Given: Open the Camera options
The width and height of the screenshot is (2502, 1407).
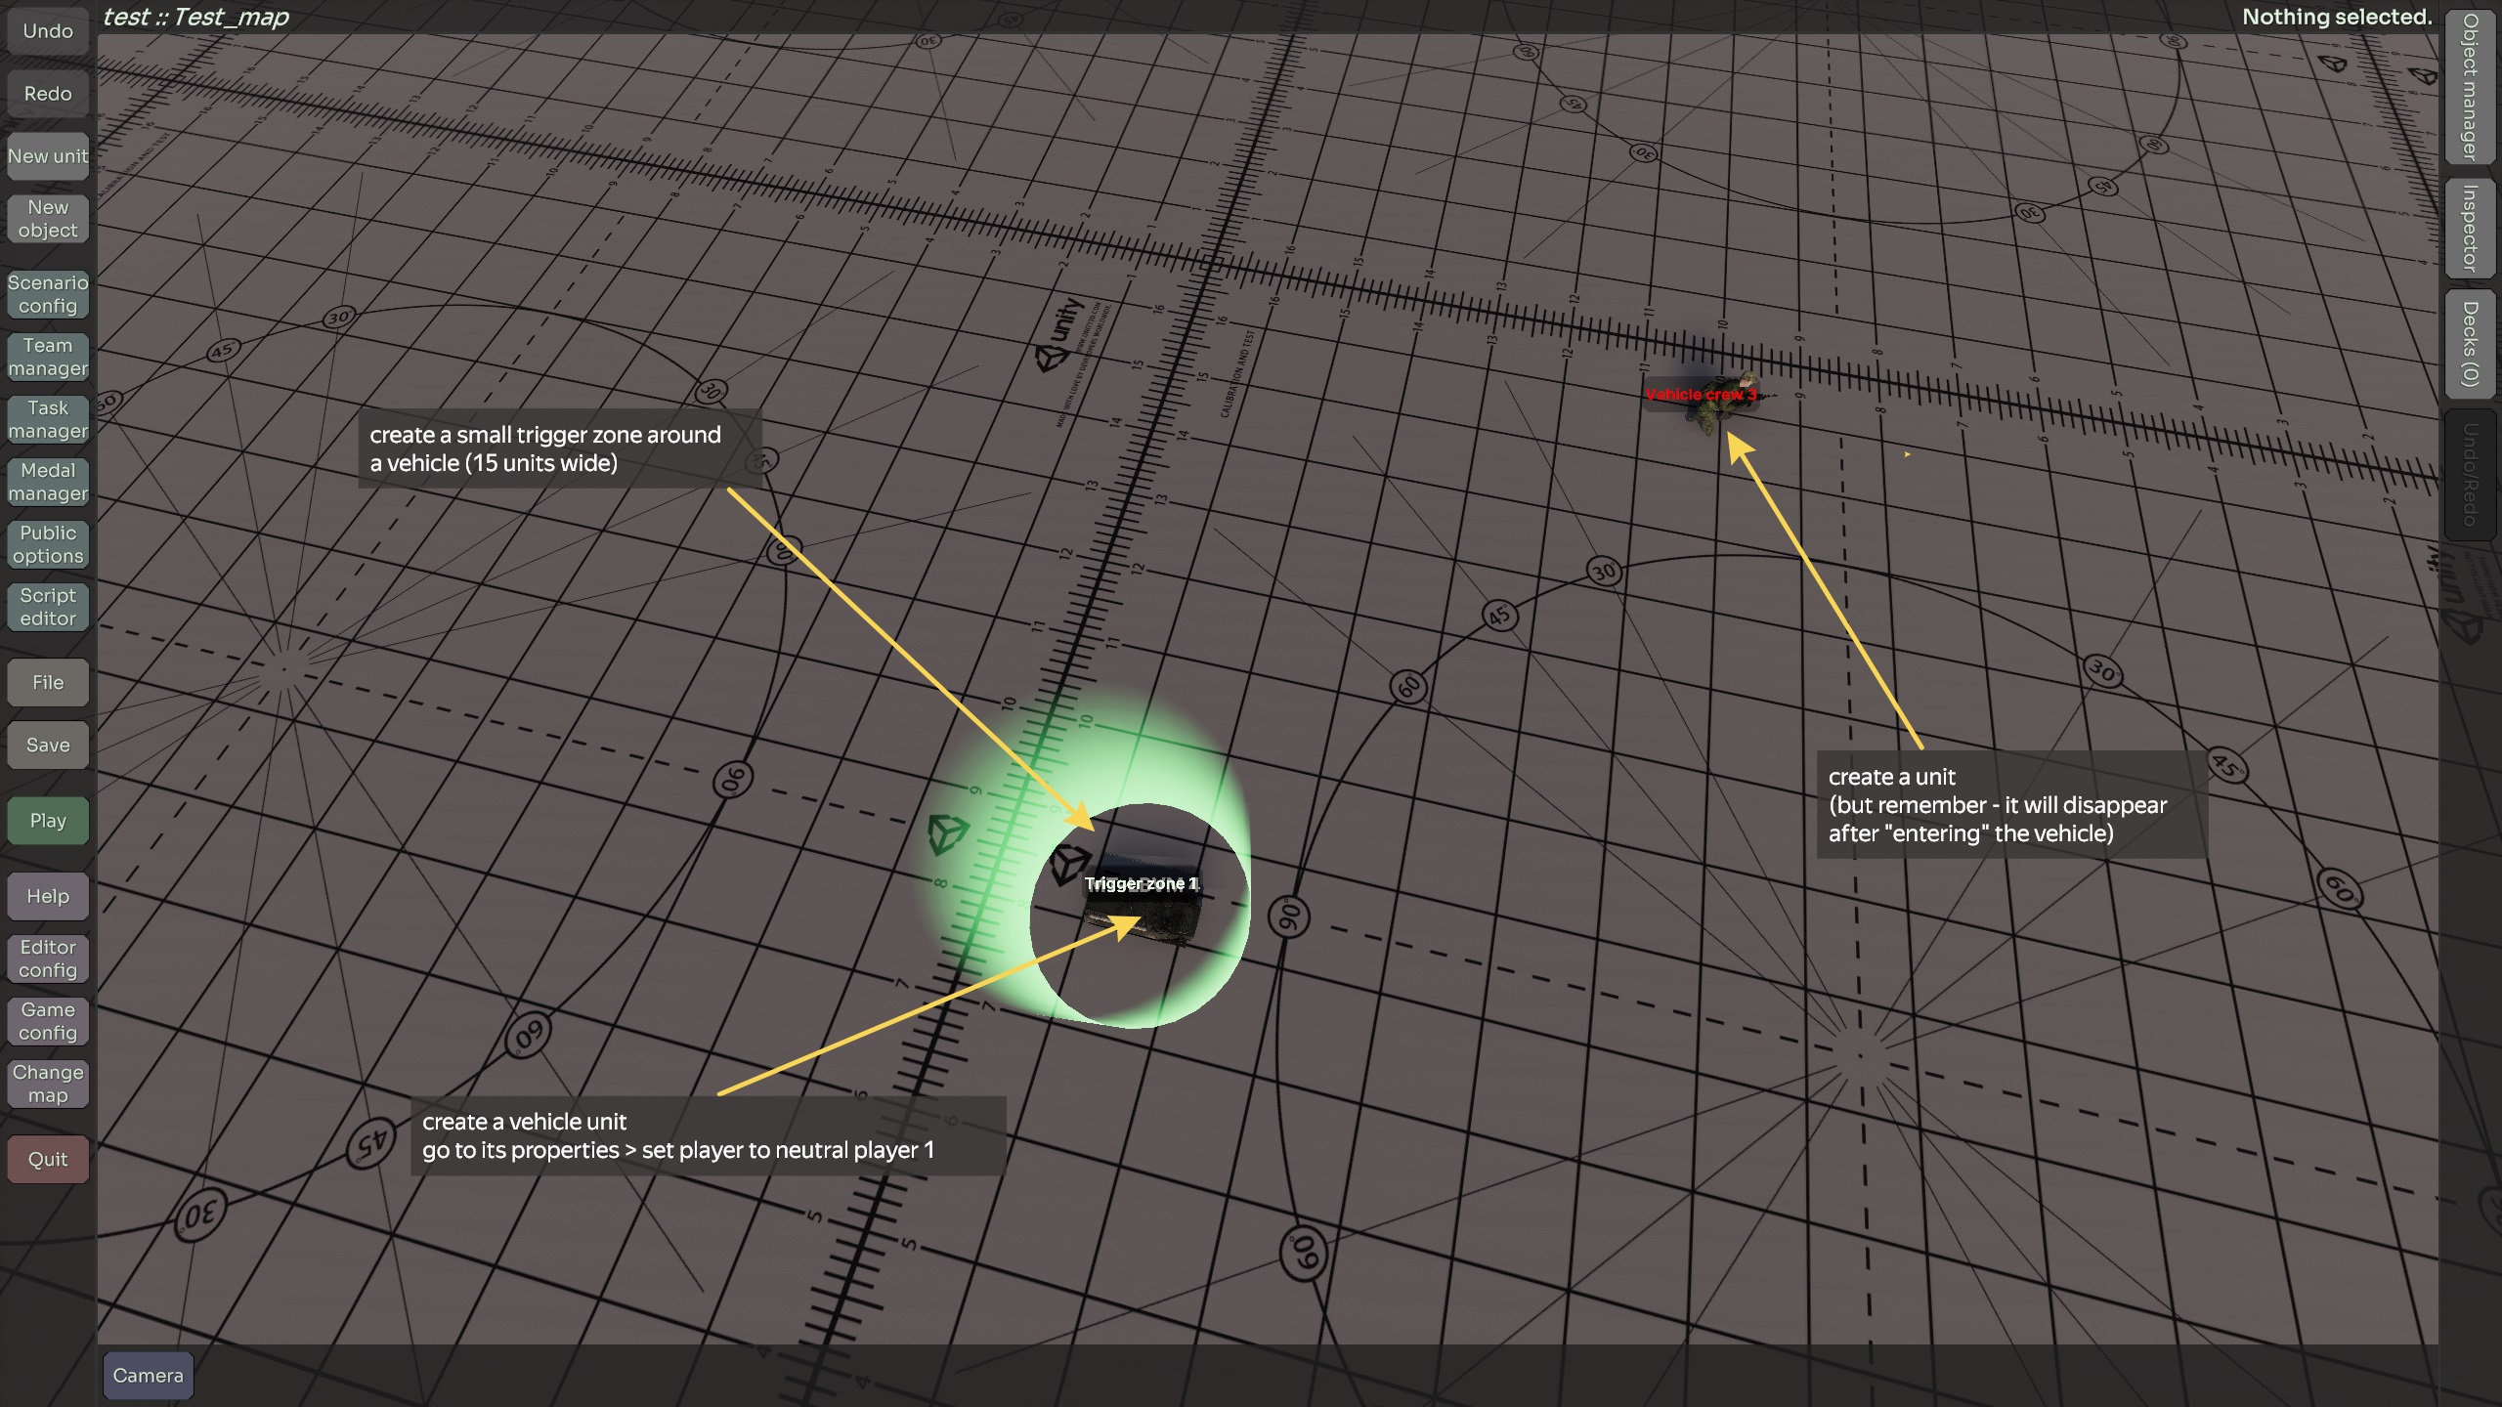Looking at the screenshot, I should coord(148,1376).
